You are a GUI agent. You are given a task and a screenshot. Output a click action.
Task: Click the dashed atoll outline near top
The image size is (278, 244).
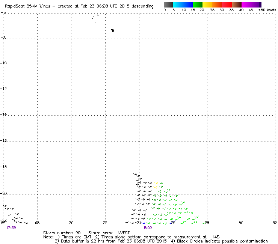pyautogui.click(x=95, y=19)
